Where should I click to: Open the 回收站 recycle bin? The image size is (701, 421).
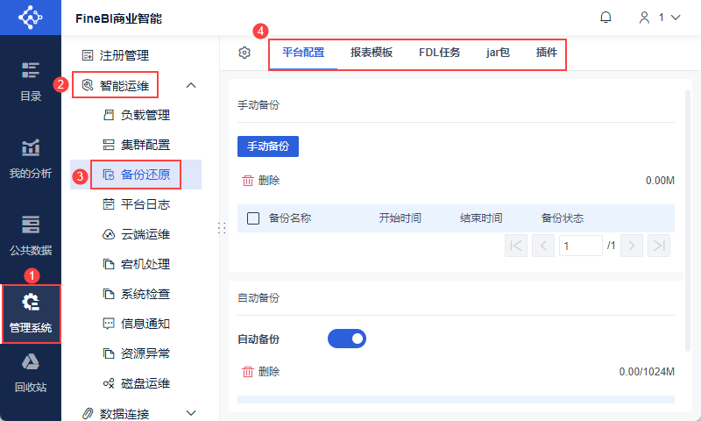31,363
